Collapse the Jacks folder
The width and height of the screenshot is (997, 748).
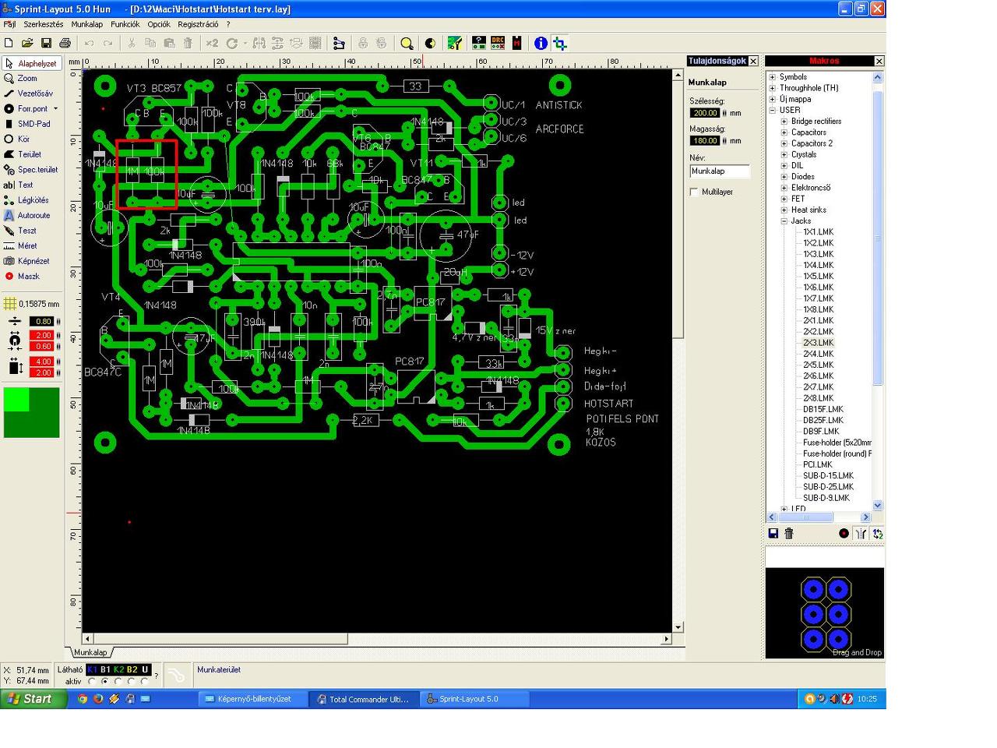784,221
